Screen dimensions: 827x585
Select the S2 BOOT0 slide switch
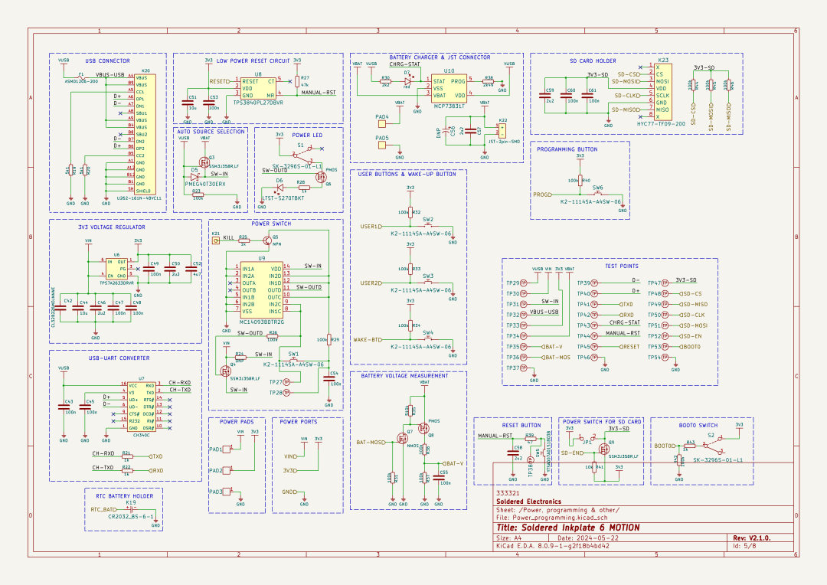[714, 446]
